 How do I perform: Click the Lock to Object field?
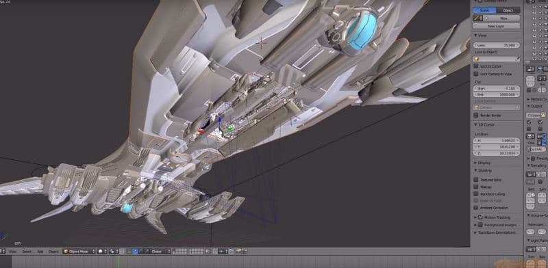[x=496, y=59]
